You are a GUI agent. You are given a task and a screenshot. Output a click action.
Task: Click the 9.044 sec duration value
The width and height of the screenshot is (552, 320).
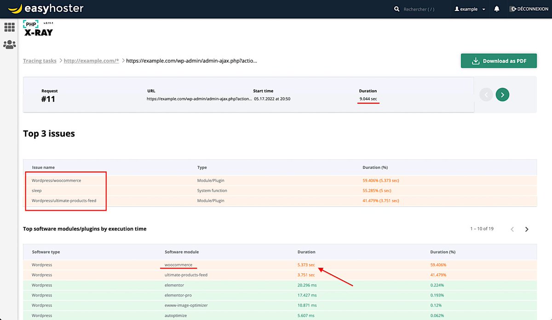coord(368,99)
